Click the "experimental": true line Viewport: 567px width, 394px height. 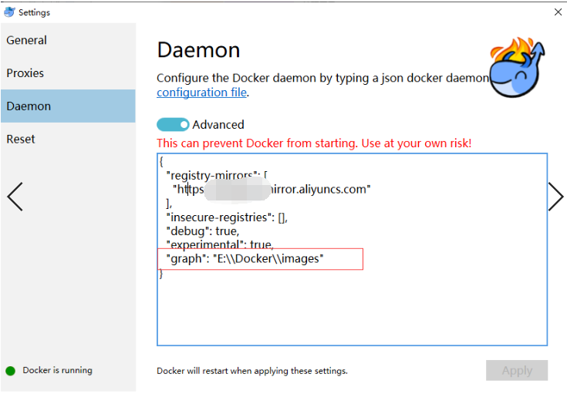point(219,245)
